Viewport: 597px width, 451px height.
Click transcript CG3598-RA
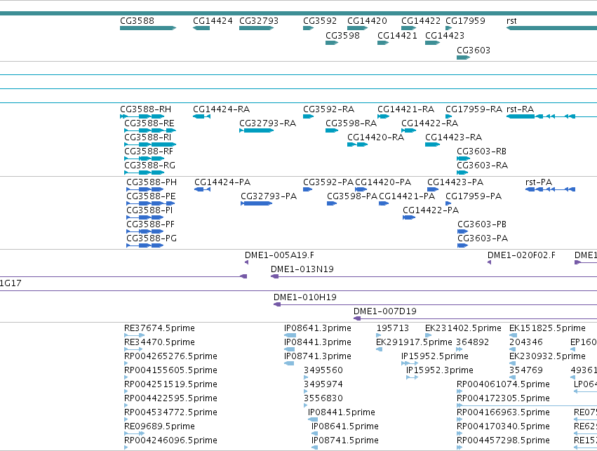tap(351, 123)
